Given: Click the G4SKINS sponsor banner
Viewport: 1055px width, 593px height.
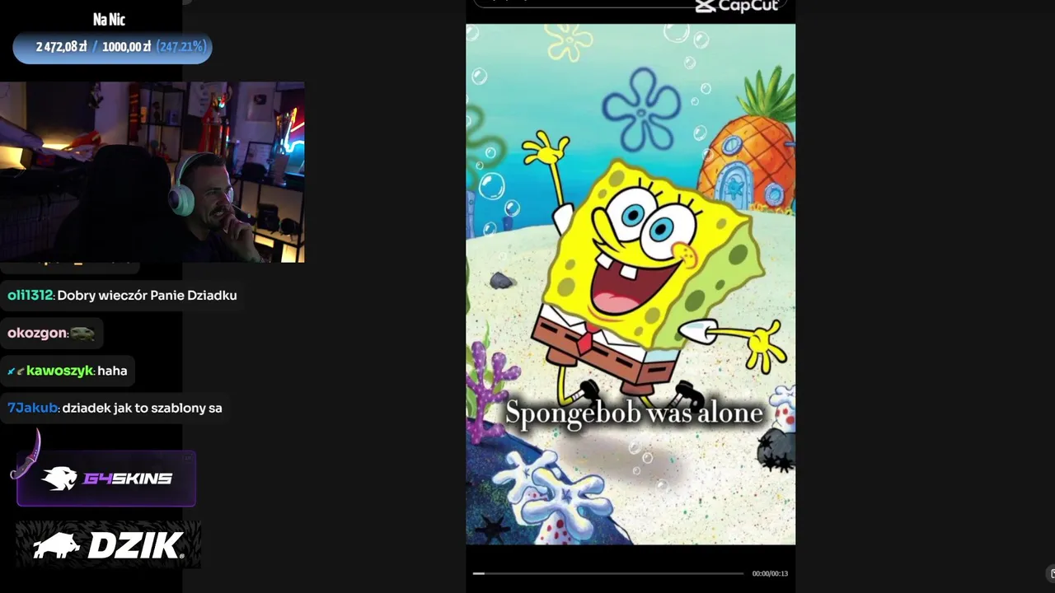Looking at the screenshot, I should 106,478.
